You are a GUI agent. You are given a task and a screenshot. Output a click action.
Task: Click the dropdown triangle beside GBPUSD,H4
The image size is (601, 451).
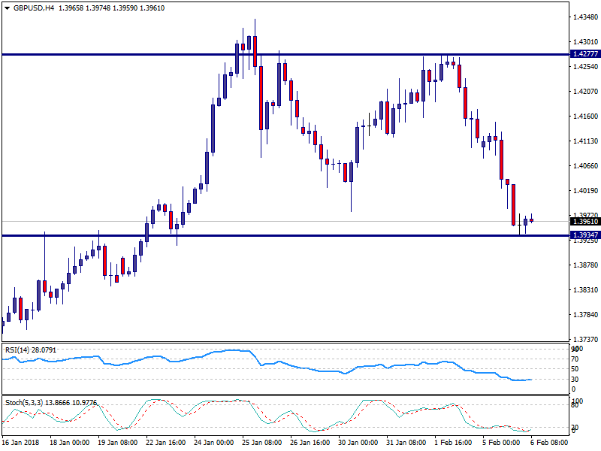[6, 8]
